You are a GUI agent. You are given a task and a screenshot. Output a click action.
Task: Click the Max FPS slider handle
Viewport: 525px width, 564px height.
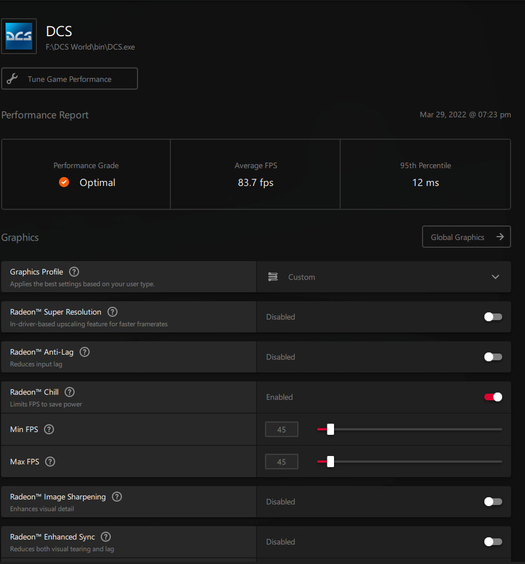pyautogui.click(x=331, y=462)
